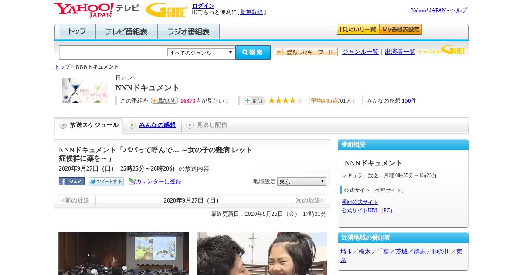The height and width of the screenshot is (275, 523).
Task: Select 埼玉 nearby region link
Action: (x=346, y=252)
